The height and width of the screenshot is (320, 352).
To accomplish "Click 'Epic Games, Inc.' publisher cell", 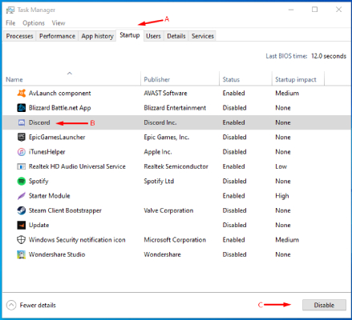I will point(167,137).
